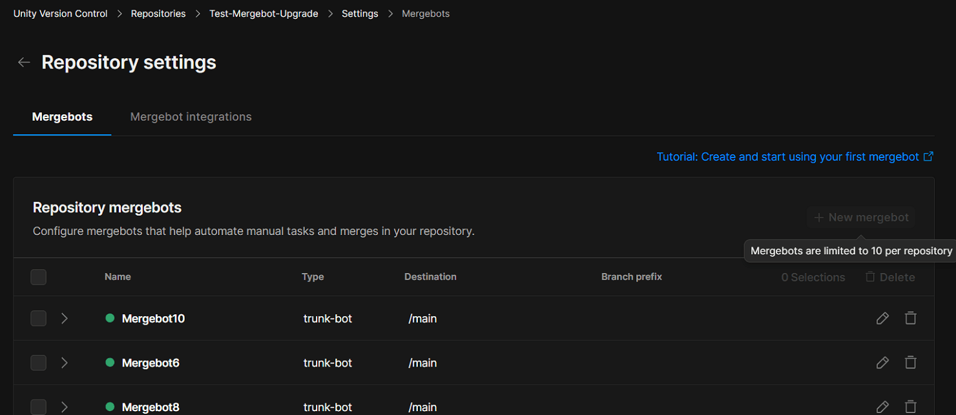Edit the Mergebot10 configuration with the pencil icon
Image resolution: width=956 pixels, height=415 pixels.
pos(882,318)
